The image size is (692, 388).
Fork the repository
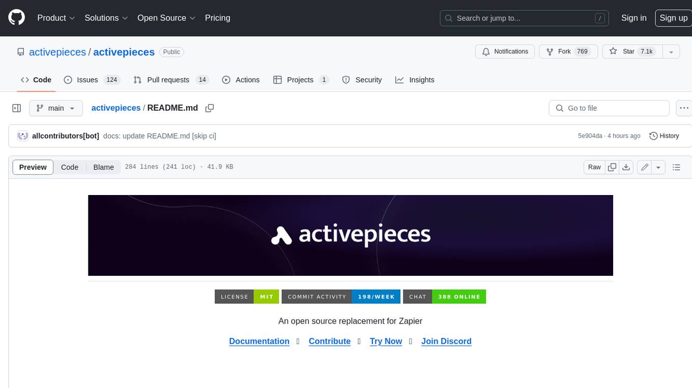tap(568, 51)
